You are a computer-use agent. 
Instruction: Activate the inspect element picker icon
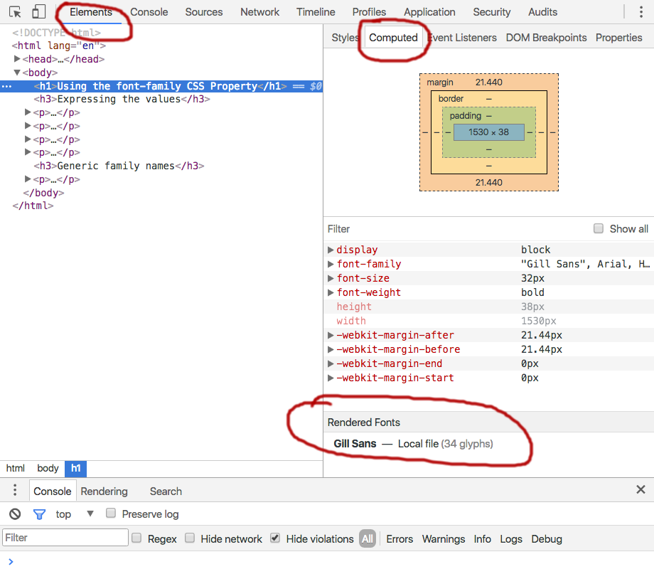click(15, 12)
